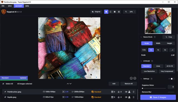Toggle the Original view button
Screen dimensions: 178x102
(96, 12)
